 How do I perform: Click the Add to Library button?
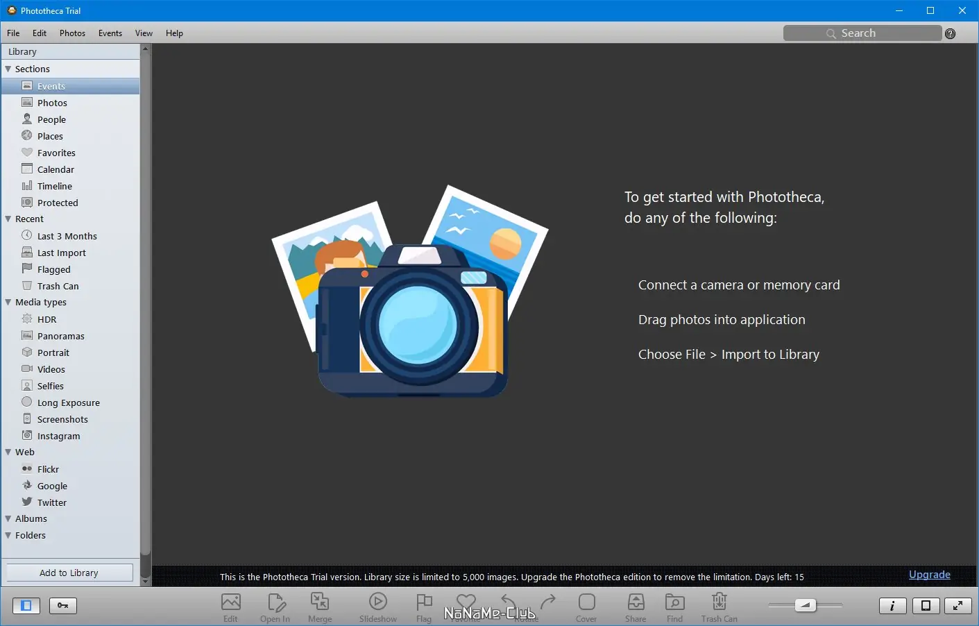69,573
